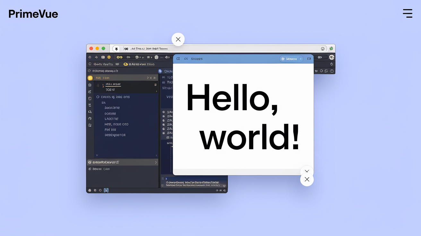Click circular icon at the address bar's end
The height and width of the screenshot is (236, 421).
coord(322,49)
